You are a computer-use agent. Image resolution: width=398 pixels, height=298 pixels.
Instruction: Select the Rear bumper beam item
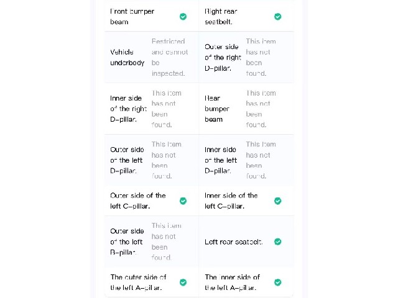point(217,109)
